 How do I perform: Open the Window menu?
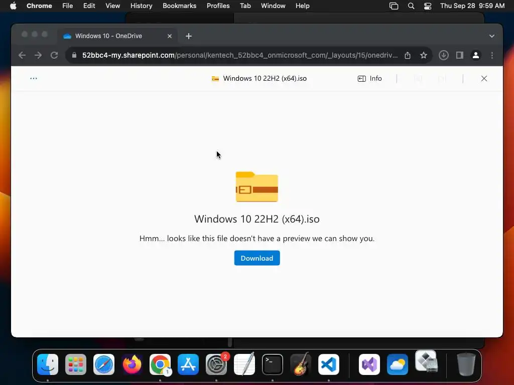coord(273,6)
